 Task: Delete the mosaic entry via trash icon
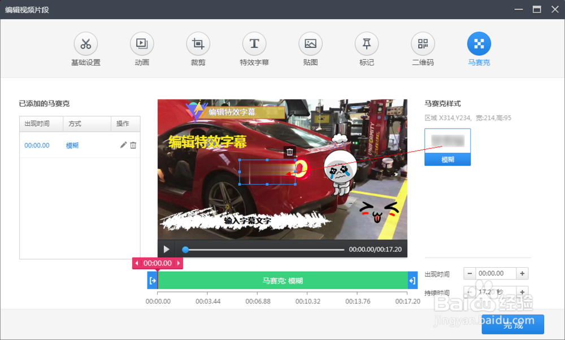click(134, 145)
